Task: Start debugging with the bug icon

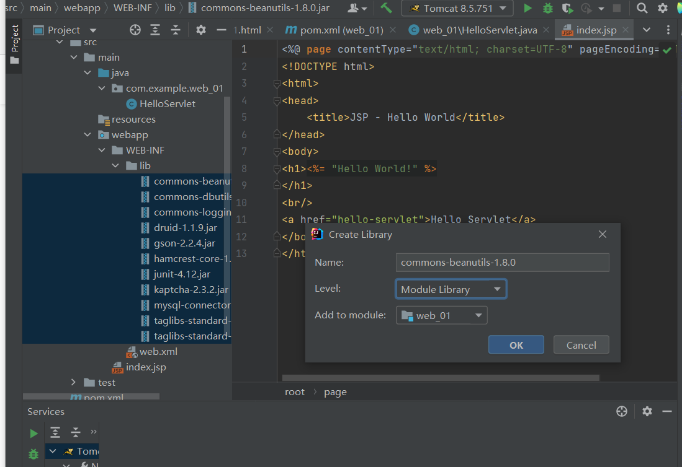Action: pos(547,8)
